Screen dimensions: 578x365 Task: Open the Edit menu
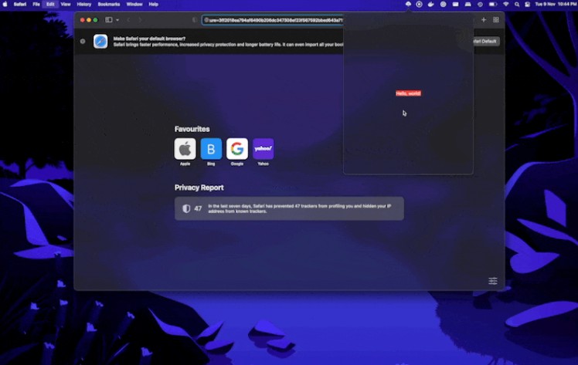(50, 4)
